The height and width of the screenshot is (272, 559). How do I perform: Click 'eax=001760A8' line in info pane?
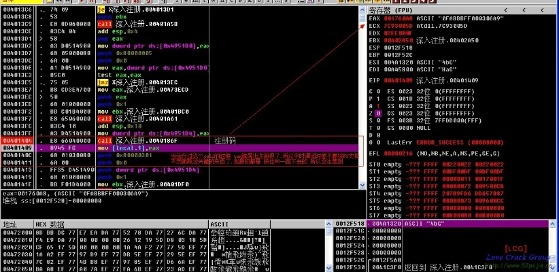75,194
